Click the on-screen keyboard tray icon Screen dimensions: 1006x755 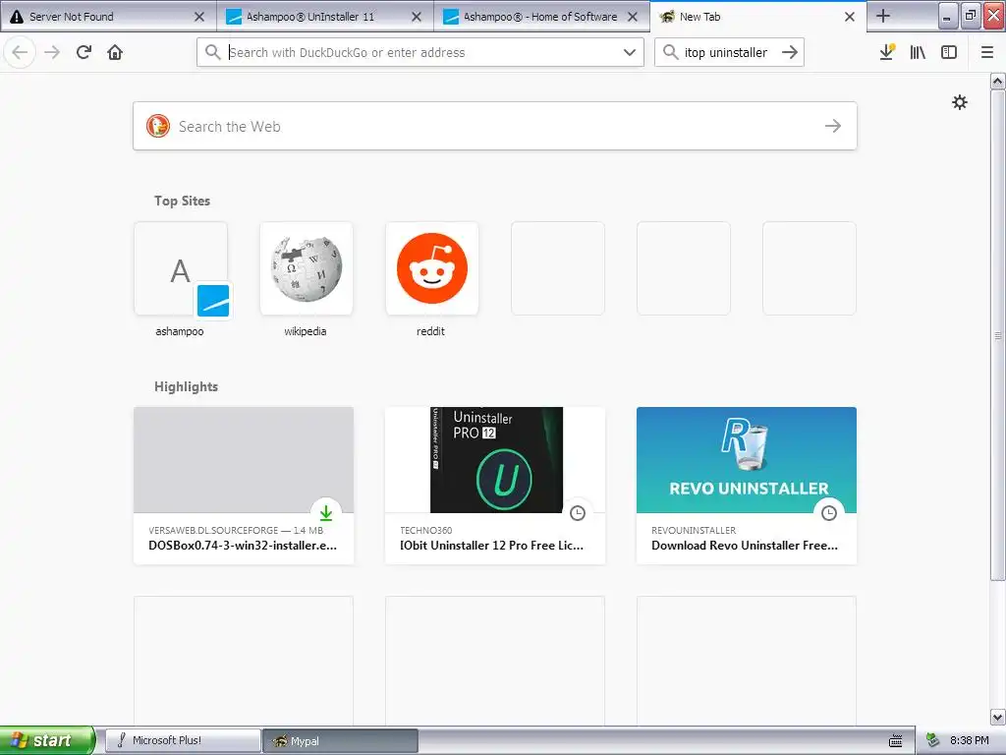click(x=896, y=741)
